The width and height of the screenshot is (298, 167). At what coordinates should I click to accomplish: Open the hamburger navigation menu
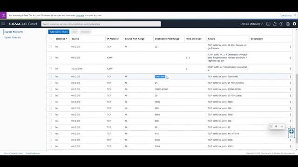3,24
